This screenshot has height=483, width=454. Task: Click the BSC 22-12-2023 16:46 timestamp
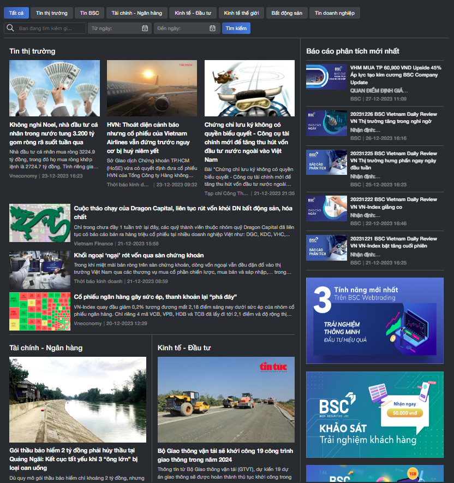tap(378, 223)
